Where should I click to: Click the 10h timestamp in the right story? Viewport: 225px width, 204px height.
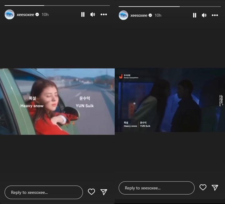[x=158, y=15]
